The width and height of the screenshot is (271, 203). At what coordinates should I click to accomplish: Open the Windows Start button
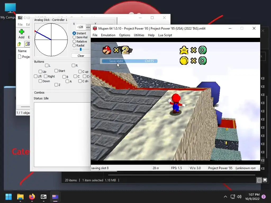tap(8, 197)
